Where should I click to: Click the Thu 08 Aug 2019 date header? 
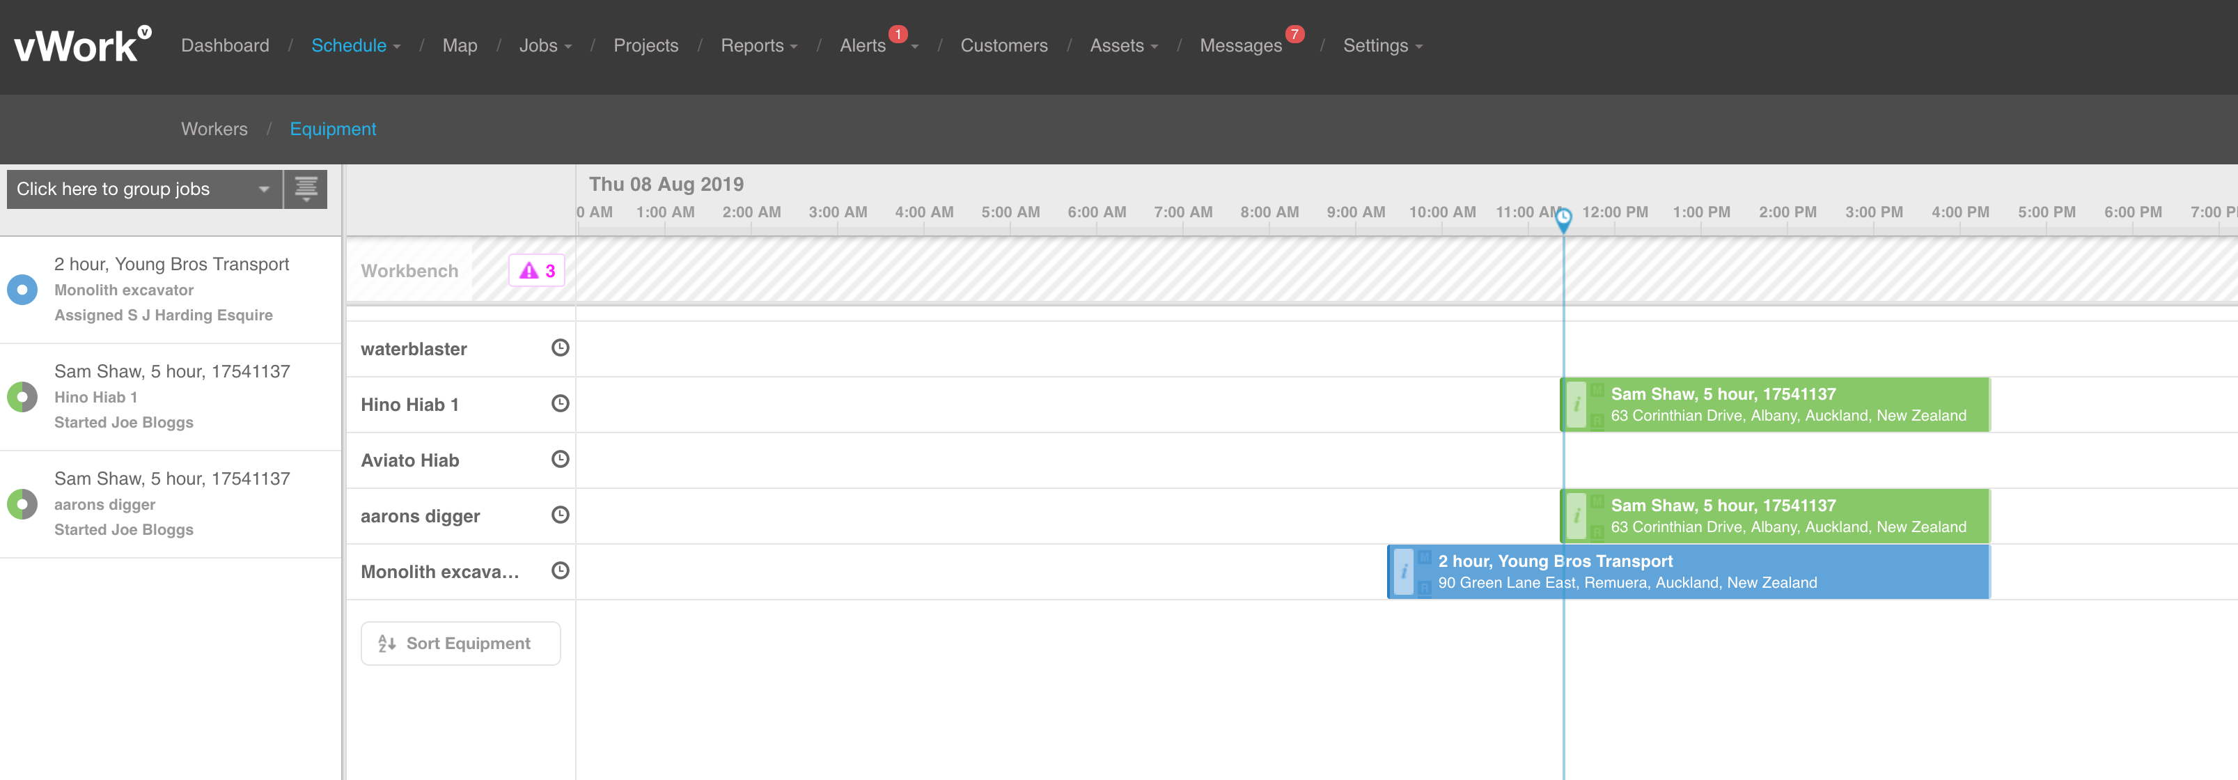(x=666, y=183)
